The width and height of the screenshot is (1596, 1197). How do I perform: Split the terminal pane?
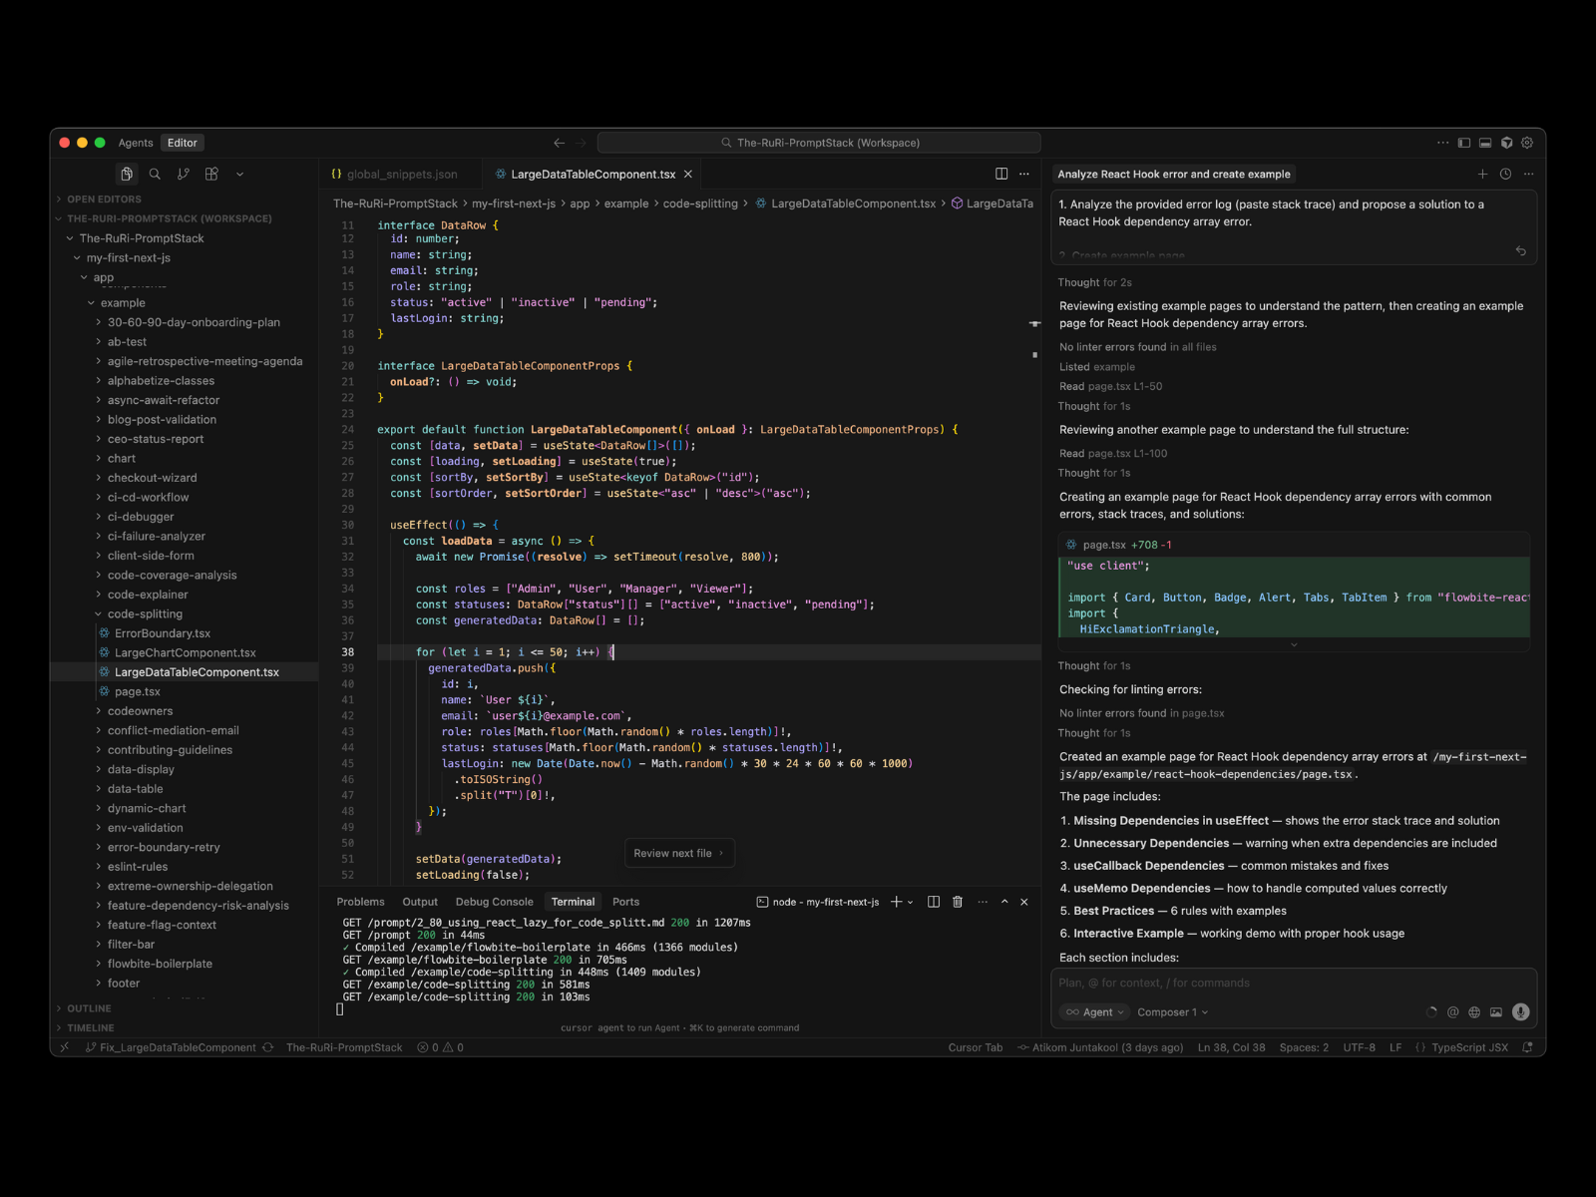pyautogui.click(x=934, y=902)
